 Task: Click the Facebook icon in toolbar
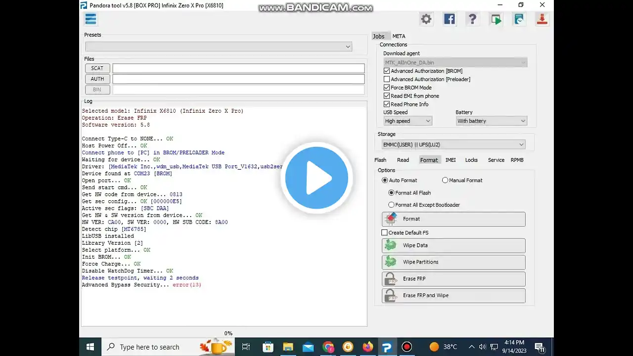tap(449, 19)
